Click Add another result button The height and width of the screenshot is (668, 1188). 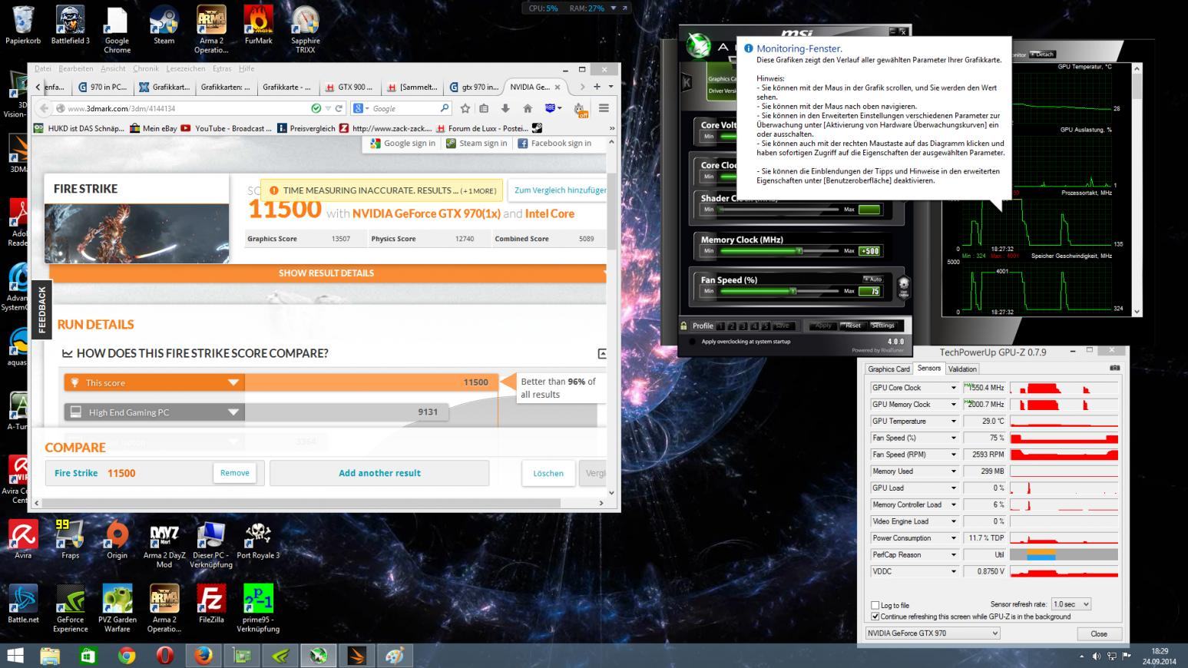click(379, 473)
